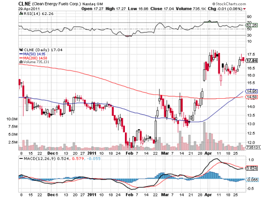Click the Open 17.27 value
The width and height of the screenshot is (261, 198).
pos(92,9)
